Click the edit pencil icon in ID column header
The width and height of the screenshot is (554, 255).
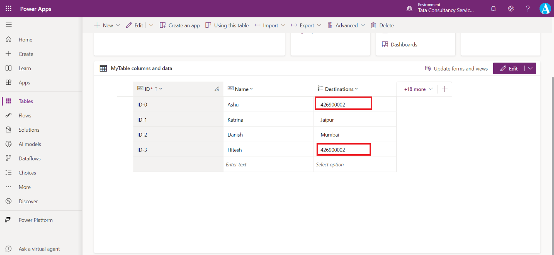(x=217, y=89)
